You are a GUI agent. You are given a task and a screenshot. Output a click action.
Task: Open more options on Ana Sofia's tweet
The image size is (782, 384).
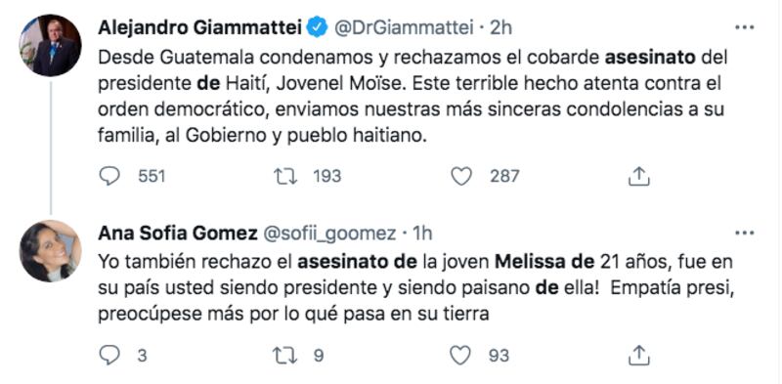(745, 233)
